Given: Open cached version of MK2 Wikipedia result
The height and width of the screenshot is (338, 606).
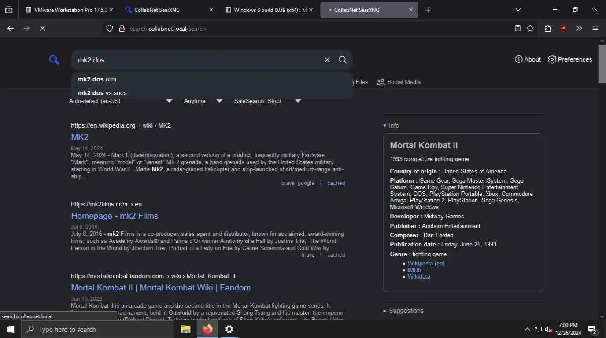Looking at the screenshot, I should (x=336, y=183).
